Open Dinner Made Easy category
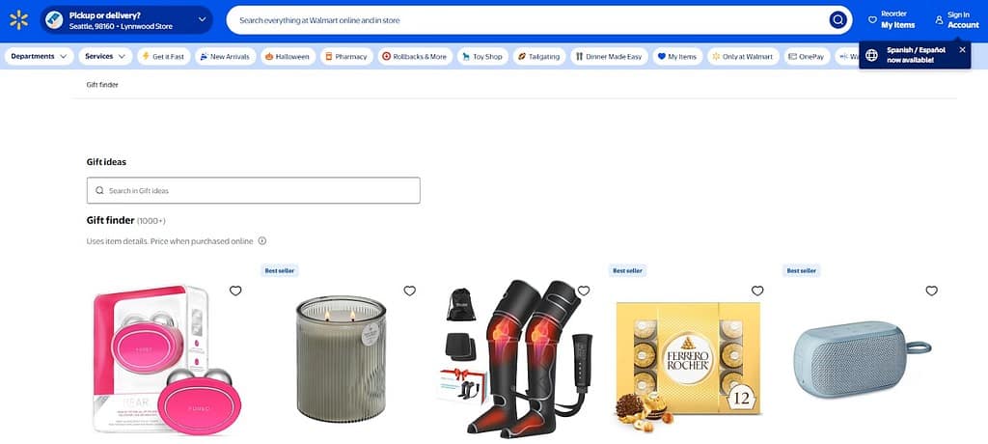The width and height of the screenshot is (988, 444). pyautogui.click(x=609, y=56)
